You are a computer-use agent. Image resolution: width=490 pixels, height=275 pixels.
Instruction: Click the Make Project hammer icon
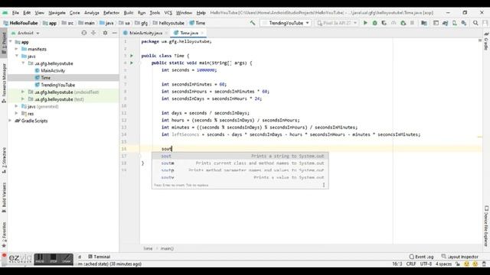pos(253,23)
